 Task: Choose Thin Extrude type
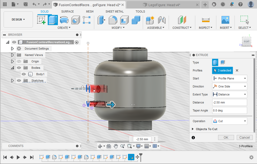(223, 62)
